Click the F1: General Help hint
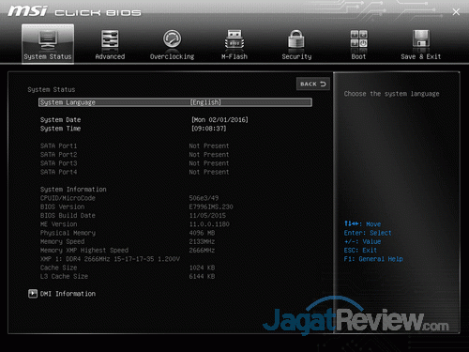This screenshot has width=469, height=352. pos(373,259)
